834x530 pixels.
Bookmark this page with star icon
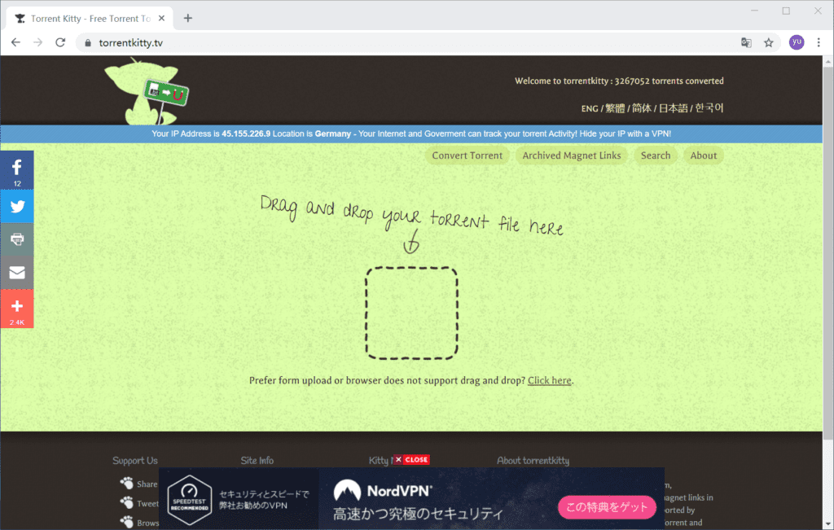tap(768, 42)
